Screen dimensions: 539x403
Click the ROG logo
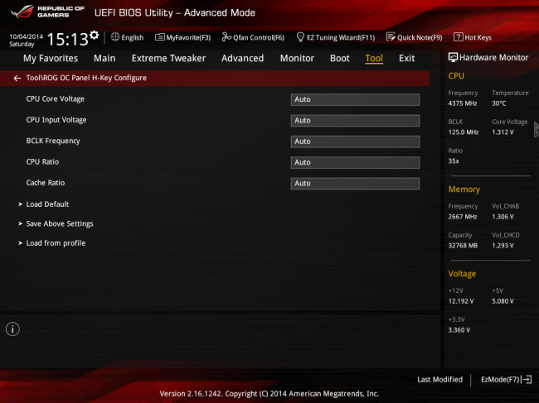(x=22, y=12)
